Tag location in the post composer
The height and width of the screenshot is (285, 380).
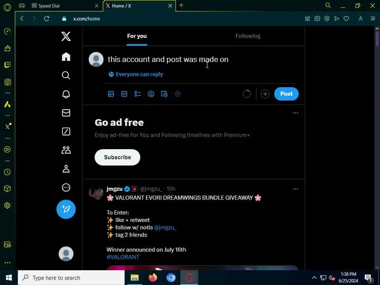[x=178, y=94]
